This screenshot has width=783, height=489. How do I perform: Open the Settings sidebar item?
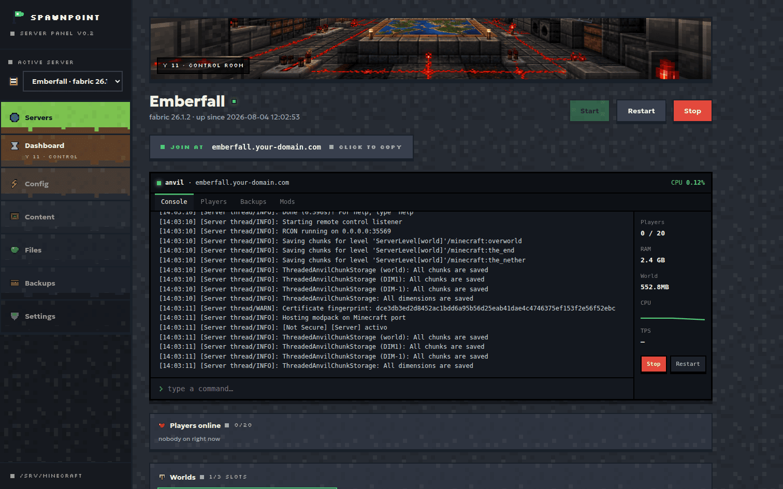(x=65, y=316)
